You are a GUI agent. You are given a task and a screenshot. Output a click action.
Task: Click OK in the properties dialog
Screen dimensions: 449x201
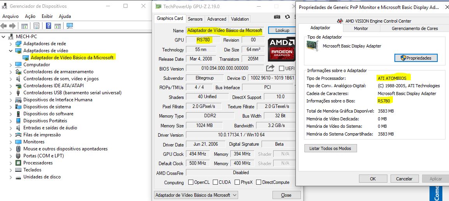(x=373, y=179)
